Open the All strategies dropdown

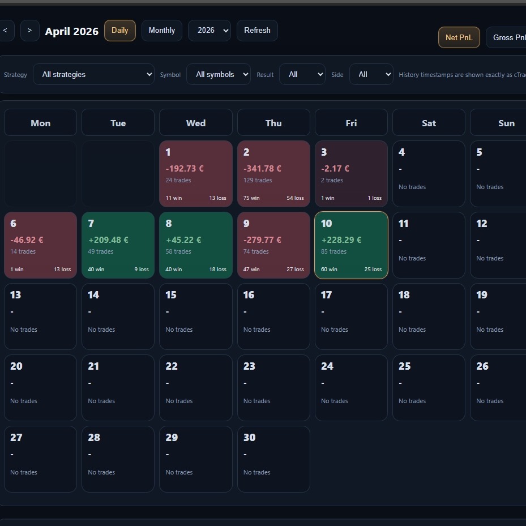click(93, 74)
